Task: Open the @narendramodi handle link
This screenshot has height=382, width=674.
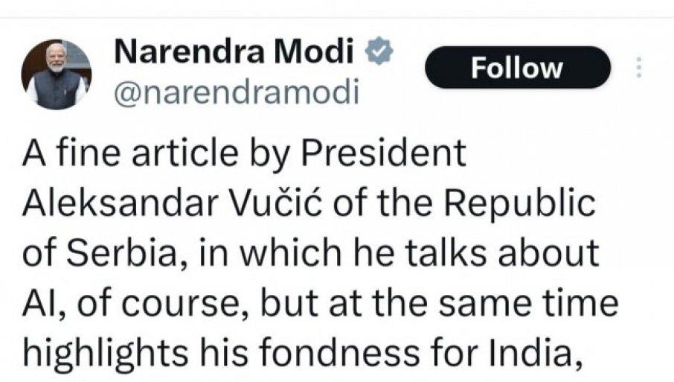Action: [x=234, y=92]
